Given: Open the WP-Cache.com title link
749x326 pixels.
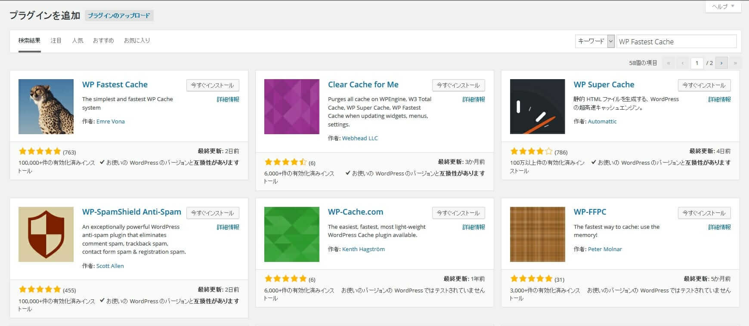Looking at the screenshot, I should [356, 212].
